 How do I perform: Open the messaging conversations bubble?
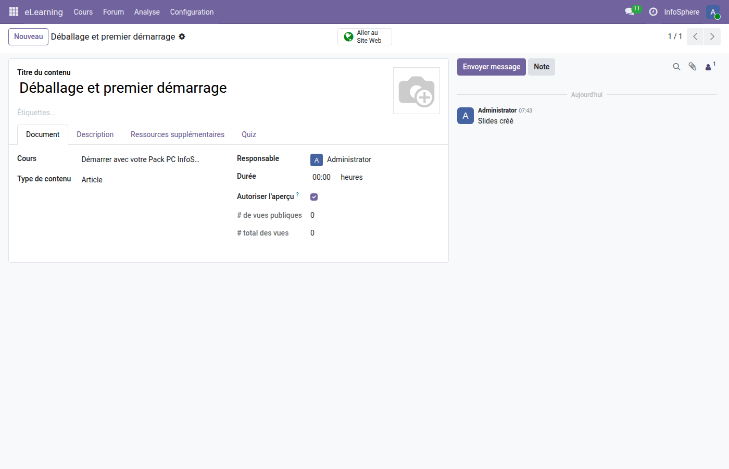[629, 11]
